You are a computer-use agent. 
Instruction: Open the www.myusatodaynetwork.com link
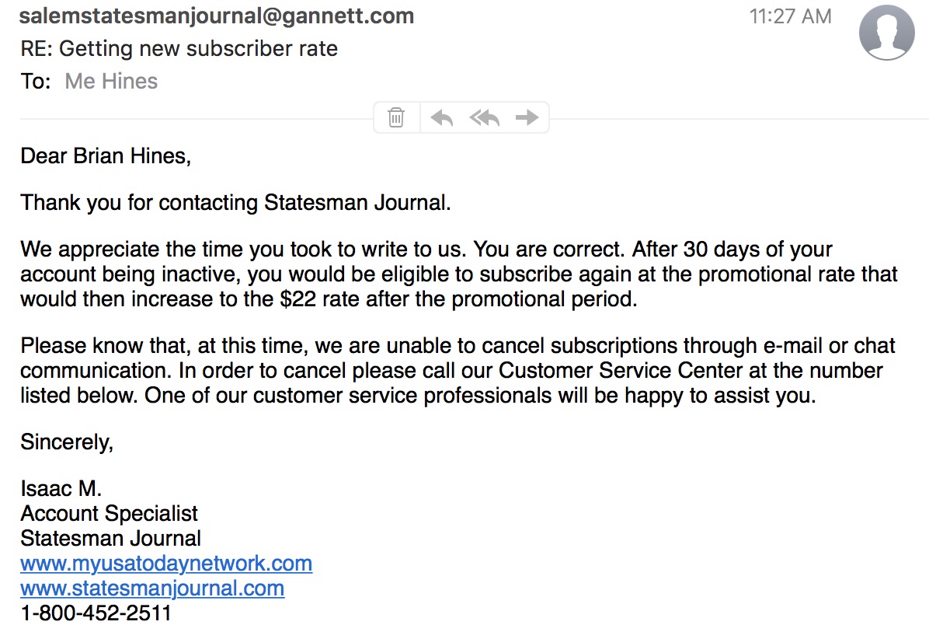pos(166,563)
